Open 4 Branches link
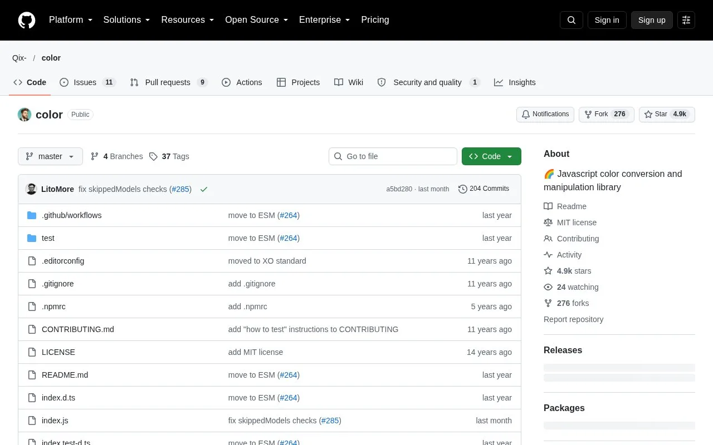This screenshot has height=445, width=713. pos(116,156)
